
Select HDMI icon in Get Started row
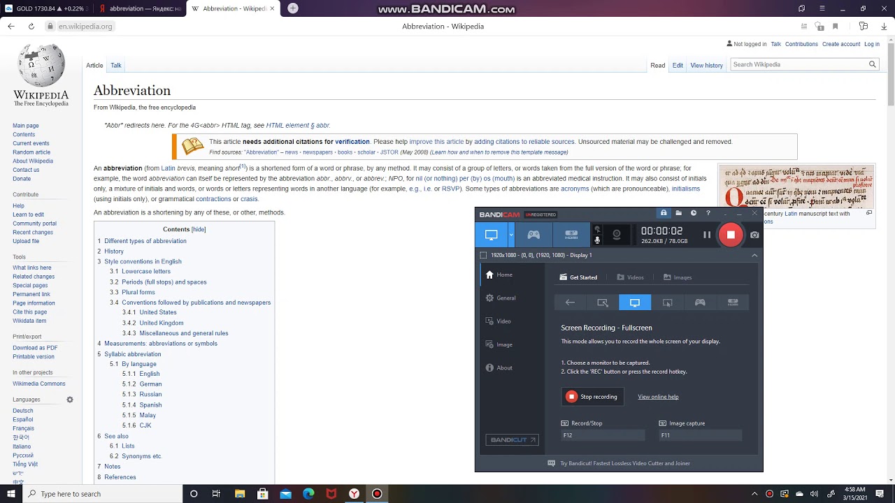[733, 302]
